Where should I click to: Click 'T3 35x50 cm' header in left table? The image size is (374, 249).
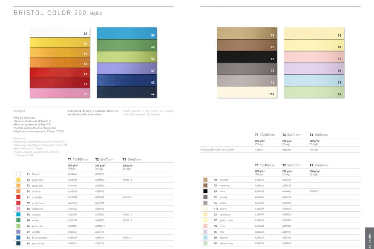click(x=131, y=160)
